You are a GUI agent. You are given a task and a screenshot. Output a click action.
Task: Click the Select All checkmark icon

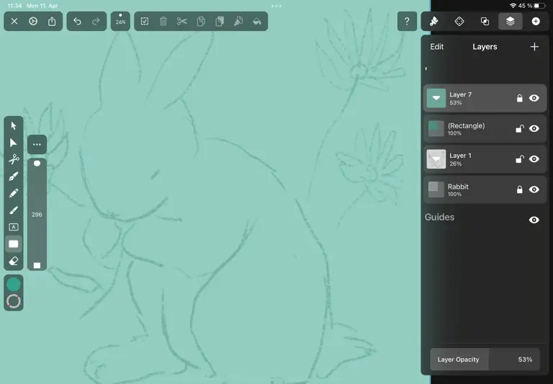[145, 22]
